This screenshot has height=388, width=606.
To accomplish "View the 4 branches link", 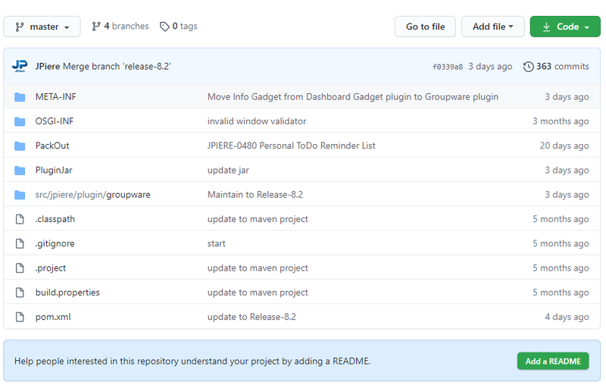I will 126,27.
